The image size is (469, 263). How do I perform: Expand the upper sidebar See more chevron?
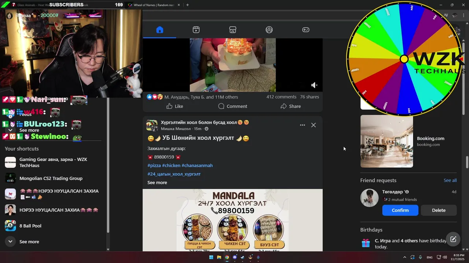(x=10, y=130)
